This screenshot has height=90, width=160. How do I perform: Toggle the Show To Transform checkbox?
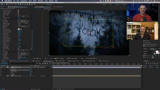18,12
